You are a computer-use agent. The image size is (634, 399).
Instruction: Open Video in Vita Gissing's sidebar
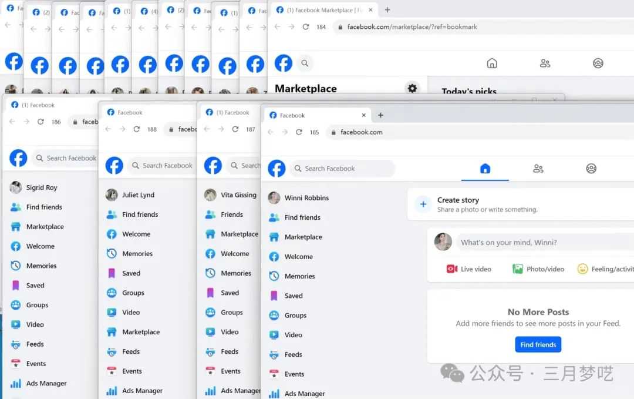coord(221,332)
